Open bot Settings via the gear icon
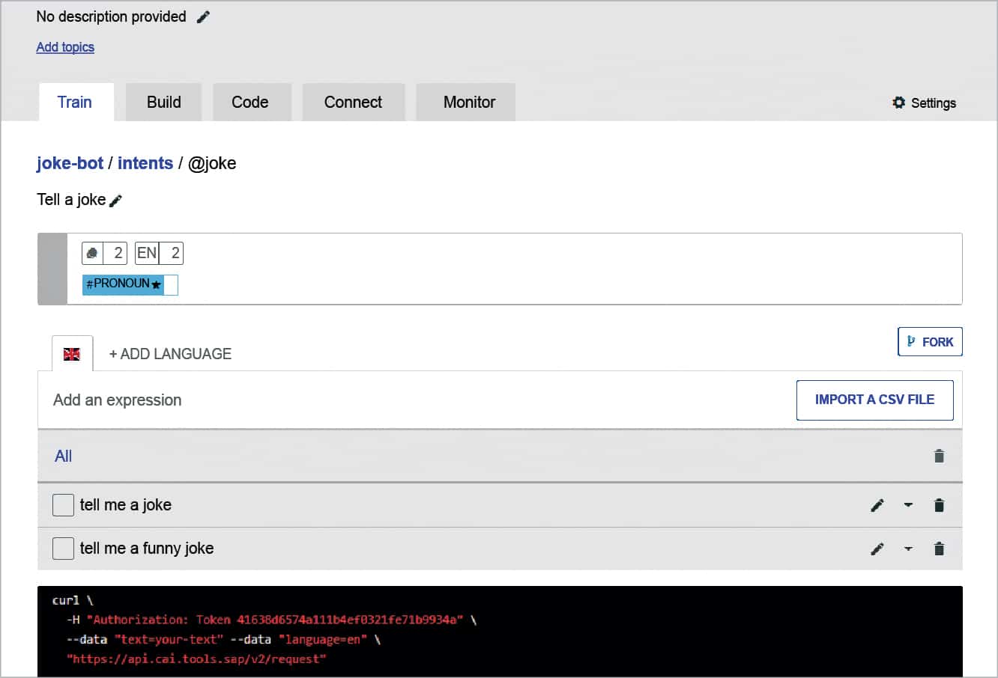This screenshot has height=678, width=998. tap(899, 103)
